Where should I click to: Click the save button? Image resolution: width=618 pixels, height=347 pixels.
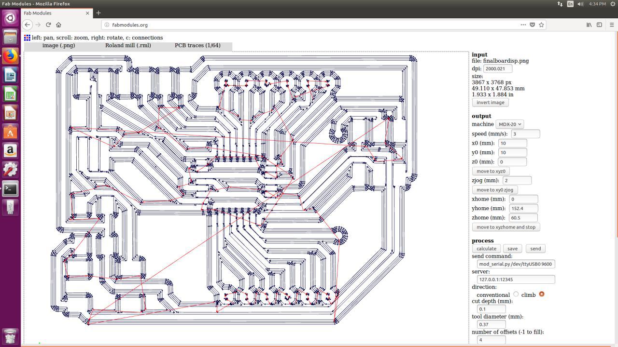512,249
